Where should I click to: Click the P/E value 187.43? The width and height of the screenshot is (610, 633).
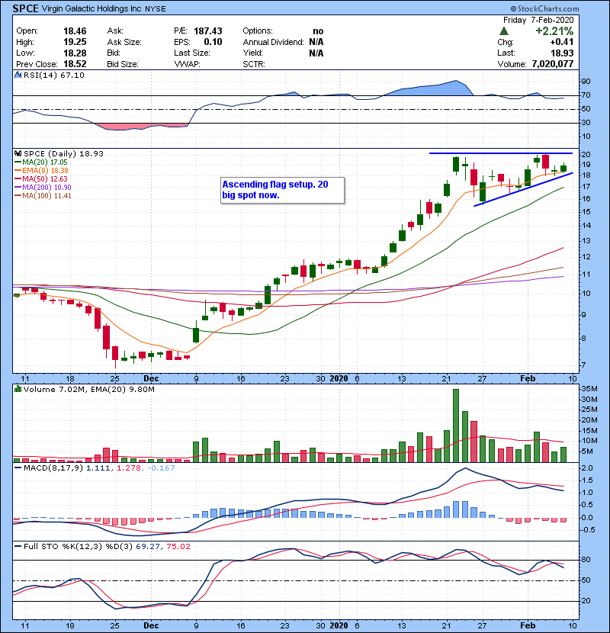tap(208, 31)
